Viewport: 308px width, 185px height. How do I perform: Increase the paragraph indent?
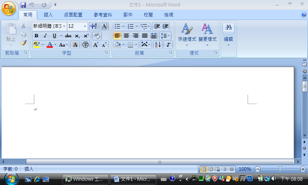166,26
